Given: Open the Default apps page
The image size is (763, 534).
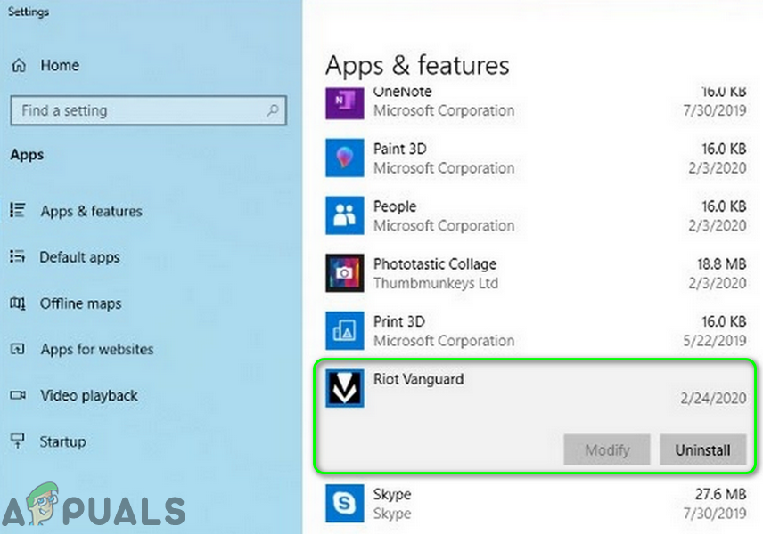Looking at the screenshot, I should point(79,257).
